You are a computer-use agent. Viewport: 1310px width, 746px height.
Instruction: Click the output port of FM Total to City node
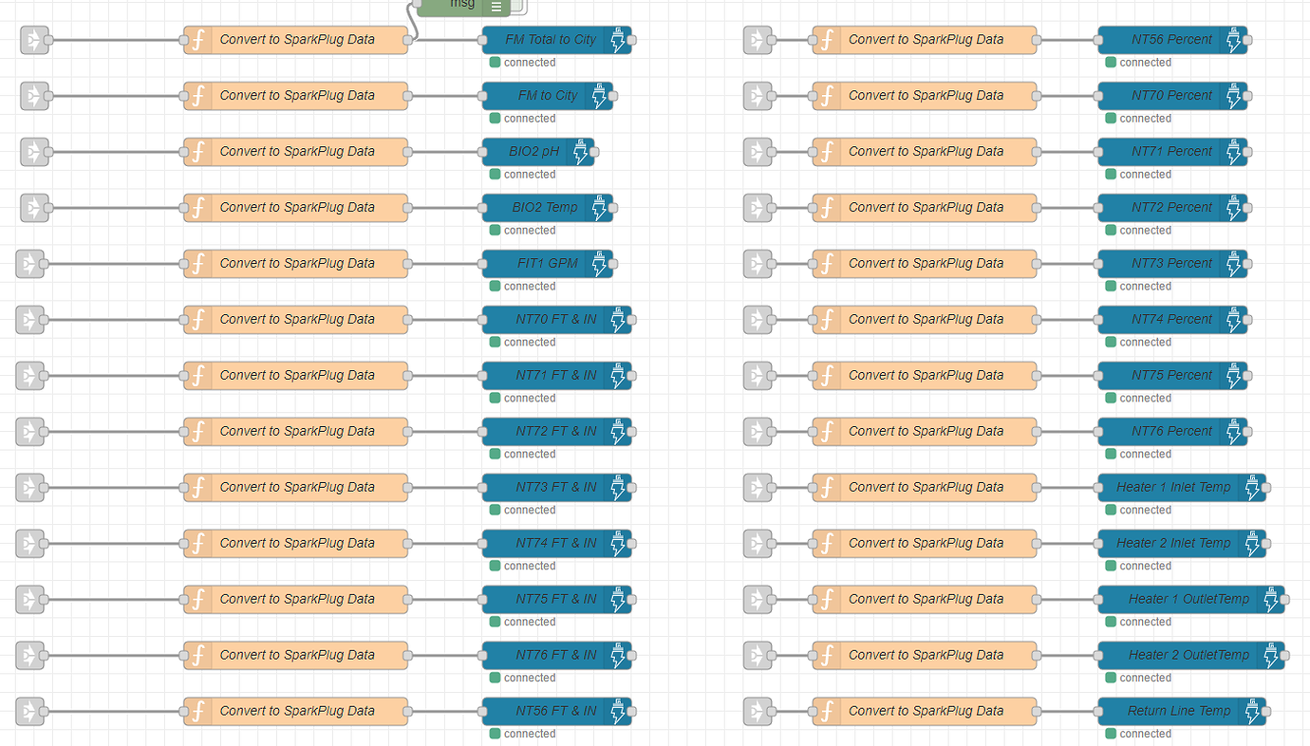pos(632,41)
